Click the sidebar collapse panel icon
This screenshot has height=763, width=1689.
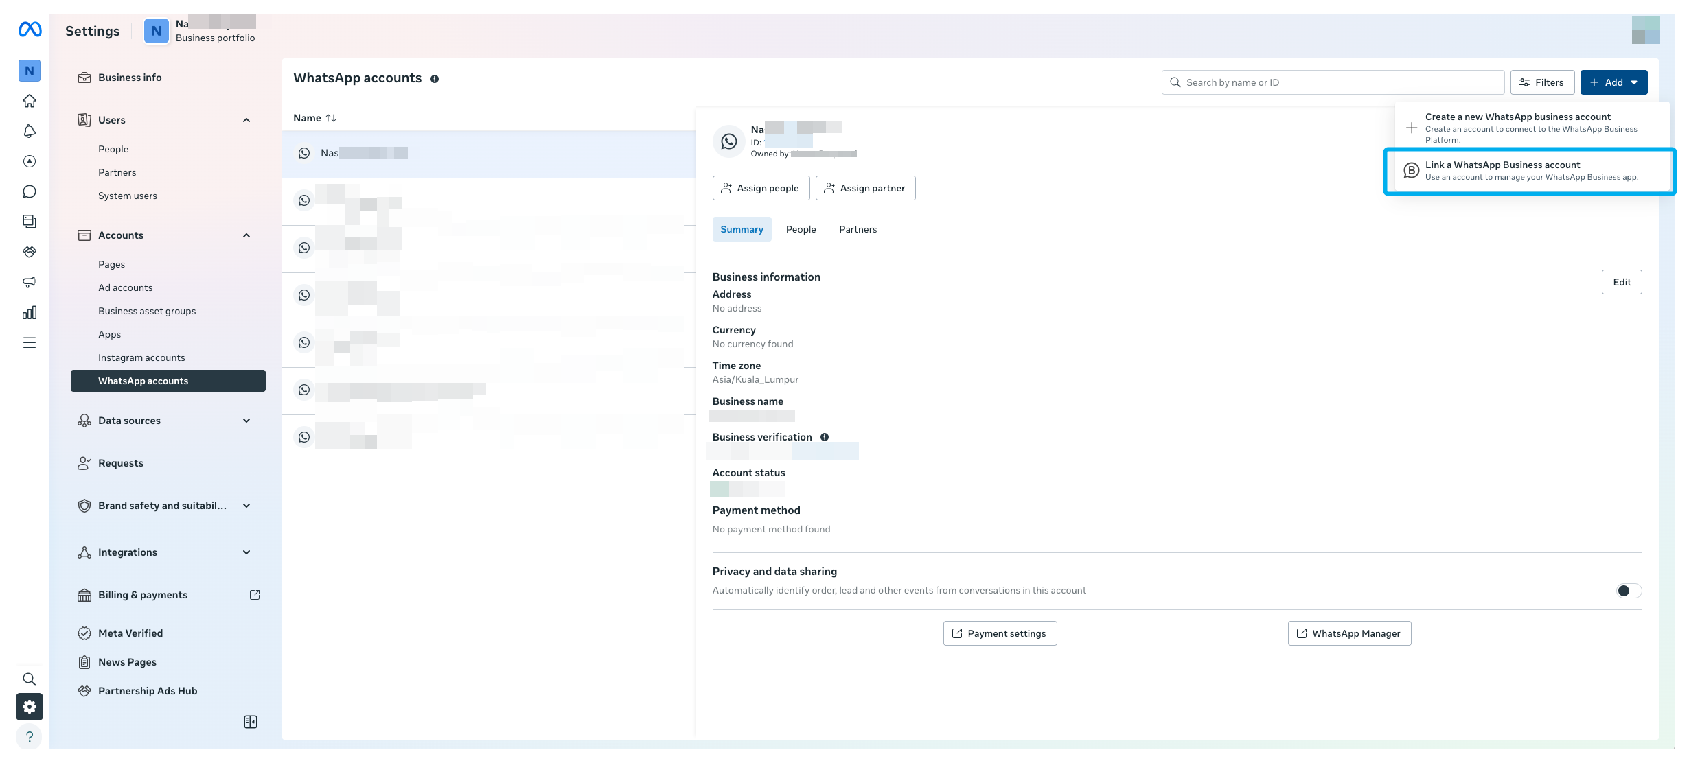coord(251,722)
